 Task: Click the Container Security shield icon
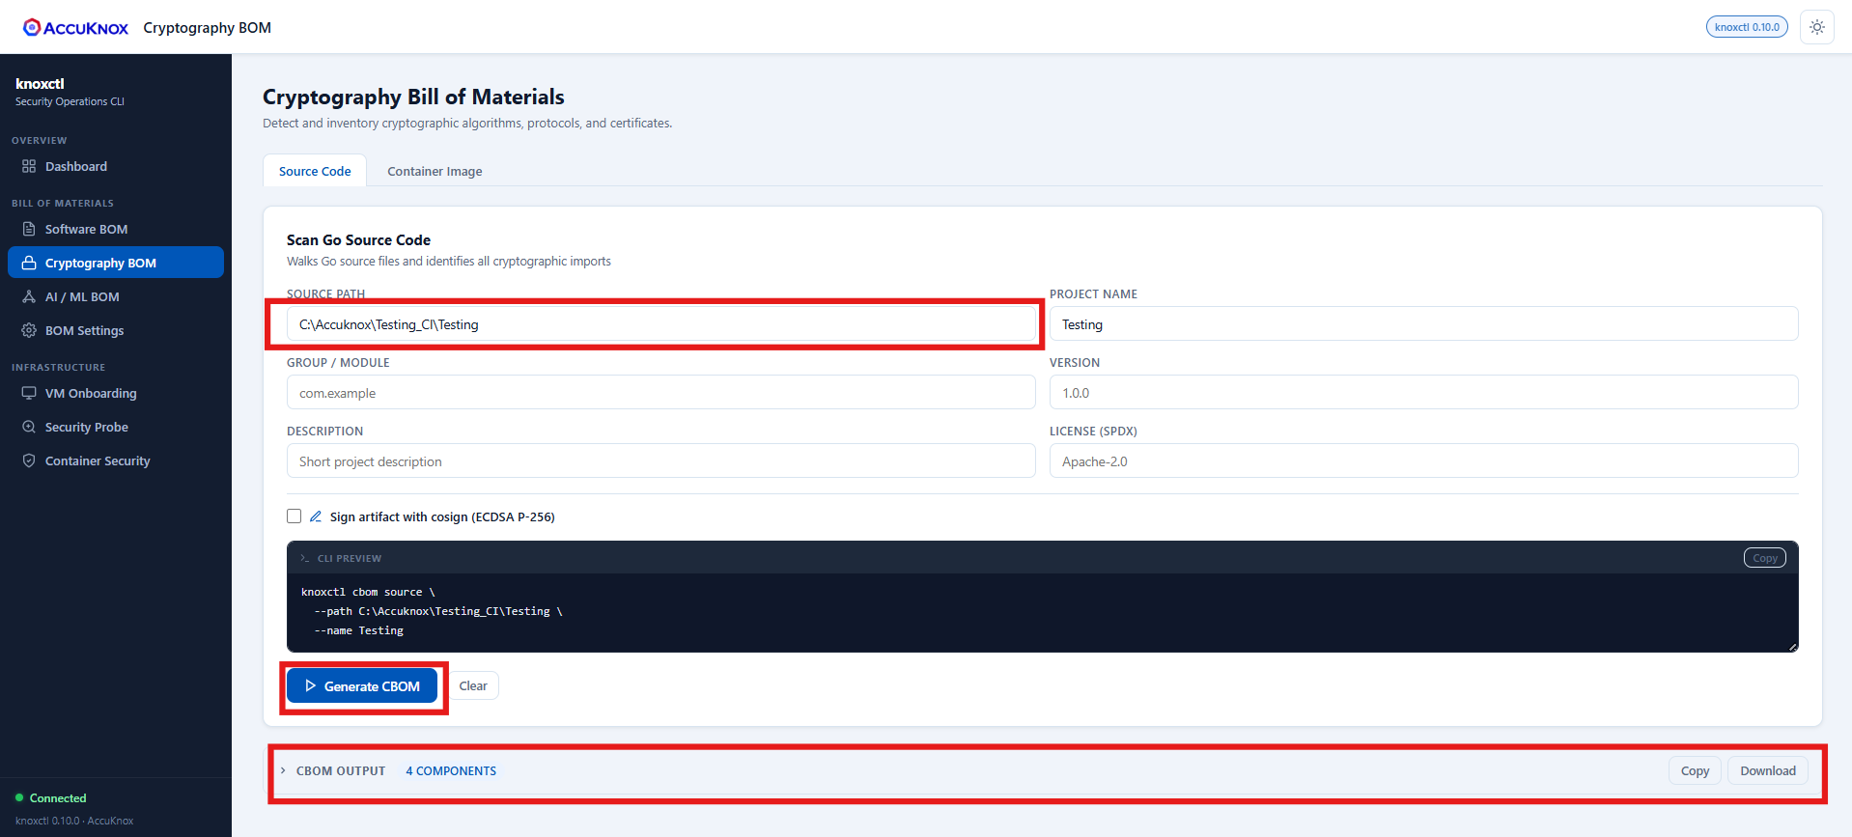click(29, 460)
